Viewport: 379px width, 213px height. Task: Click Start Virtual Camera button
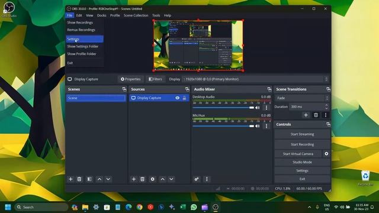298,154
